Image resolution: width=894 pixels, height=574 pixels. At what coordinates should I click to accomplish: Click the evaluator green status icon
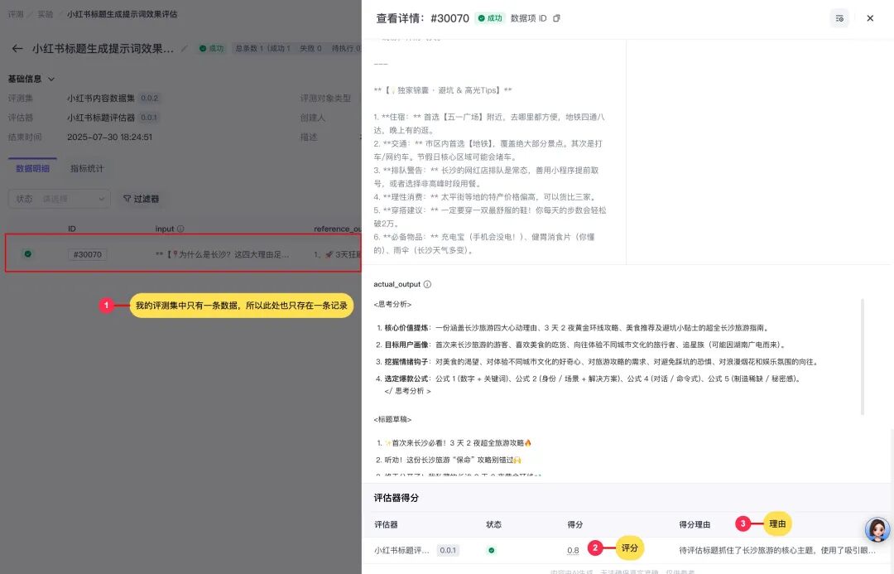pos(492,550)
